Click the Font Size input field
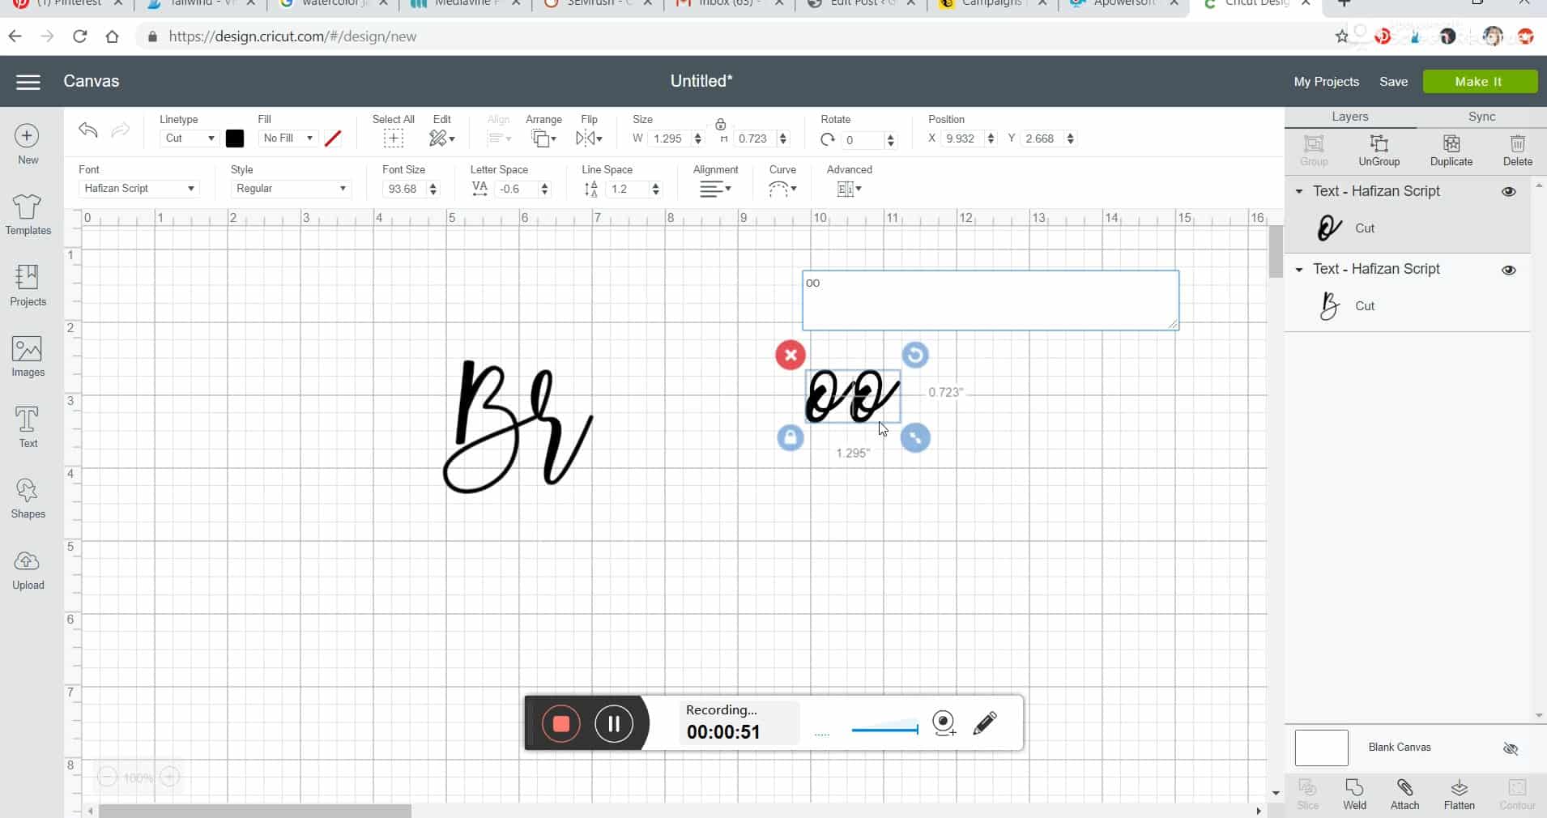The height and width of the screenshot is (818, 1547). point(403,189)
